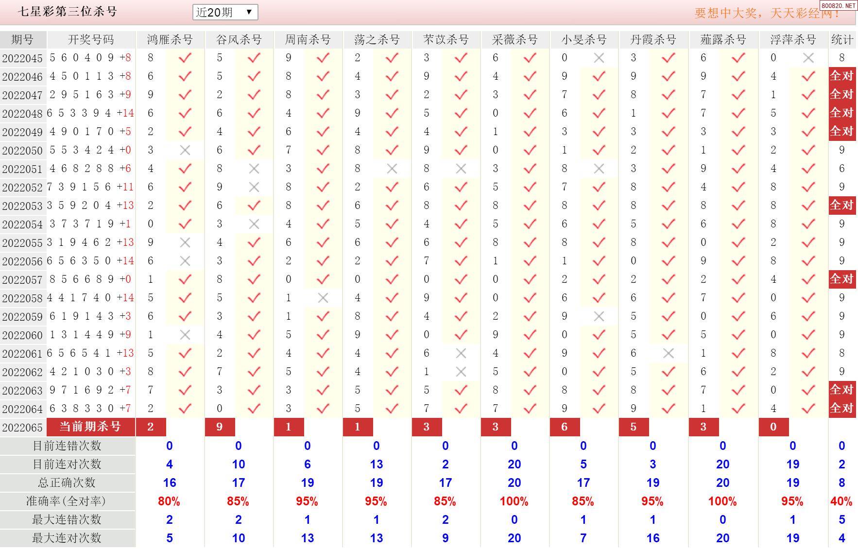Click the 40% accuracy value under 统计

pos(841,501)
